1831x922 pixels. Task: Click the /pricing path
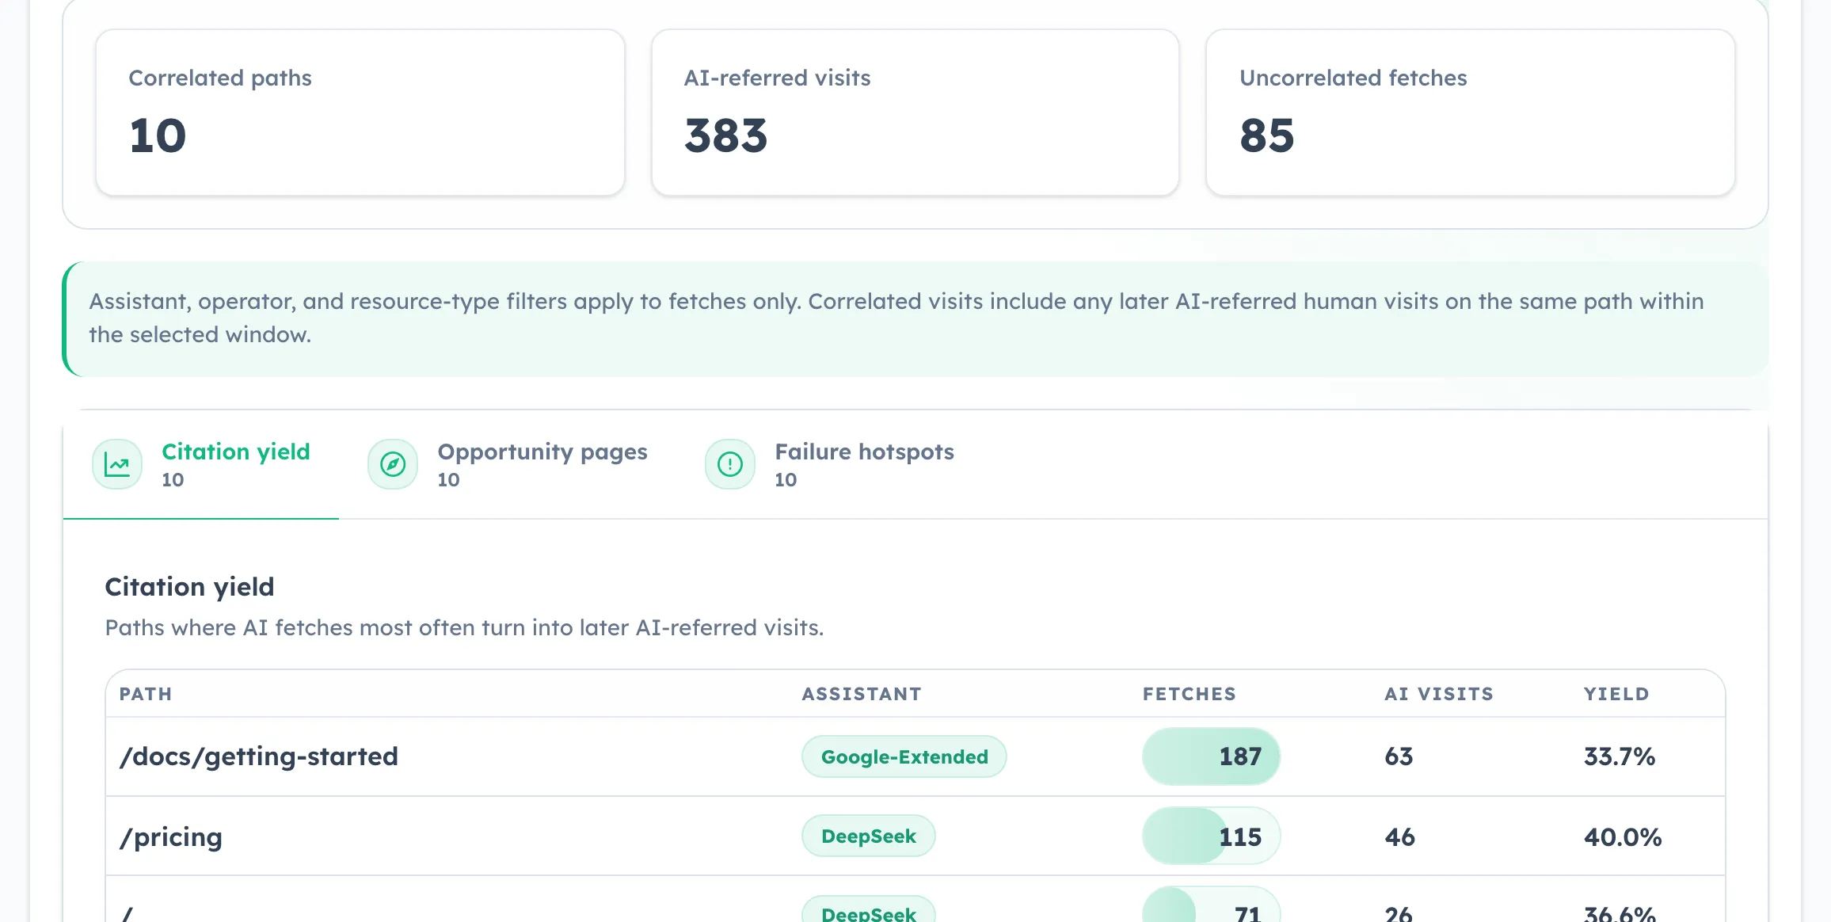click(171, 837)
